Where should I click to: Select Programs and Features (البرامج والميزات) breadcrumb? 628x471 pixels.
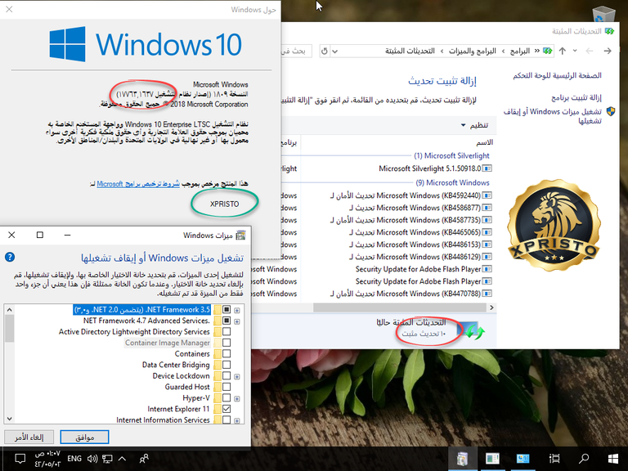(x=472, y=51)
